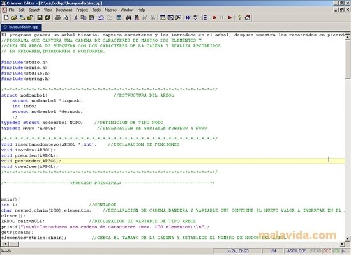Click the line 'ARBOL raiz=NULL;'
Viewport: 351px width, 255px height.
(23, 221)
